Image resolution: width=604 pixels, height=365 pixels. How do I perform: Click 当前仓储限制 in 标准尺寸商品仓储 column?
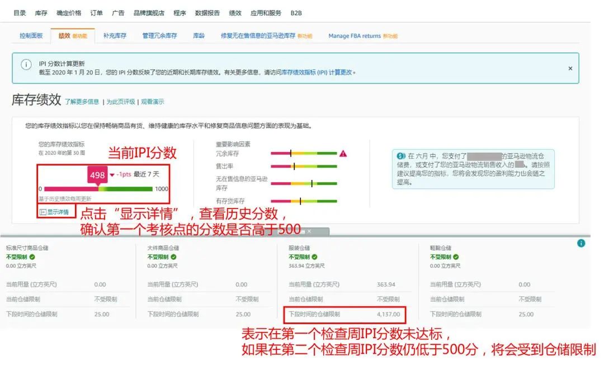(x=23, y=299)
